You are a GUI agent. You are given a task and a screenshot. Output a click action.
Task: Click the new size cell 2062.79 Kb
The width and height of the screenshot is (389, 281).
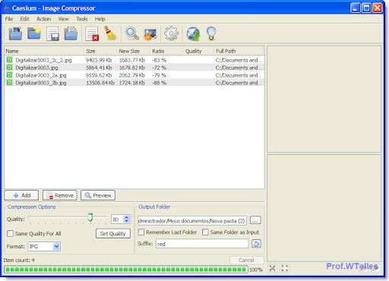click(132, 75)
